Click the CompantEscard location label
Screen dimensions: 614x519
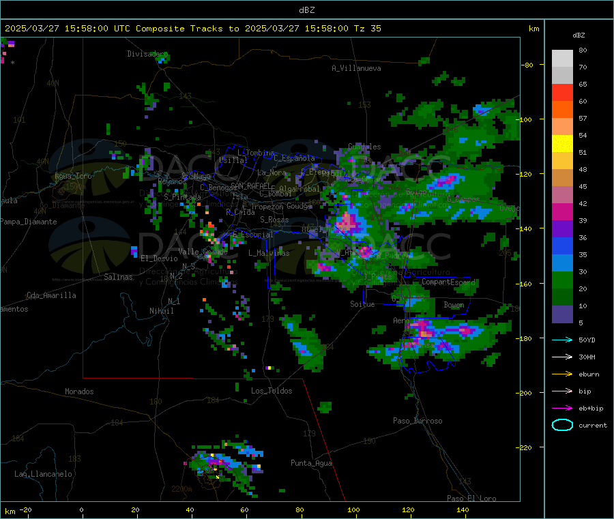coord(448,282)
